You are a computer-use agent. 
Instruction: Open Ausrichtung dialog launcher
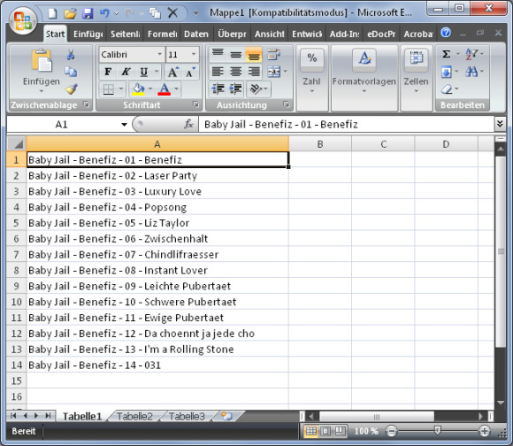click(287, 104)
